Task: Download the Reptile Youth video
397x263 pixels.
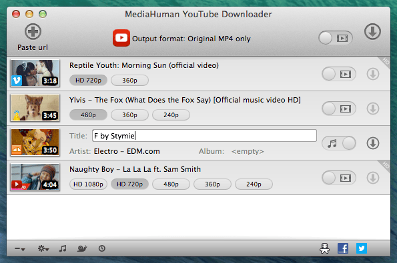Action: coord(373,74)
